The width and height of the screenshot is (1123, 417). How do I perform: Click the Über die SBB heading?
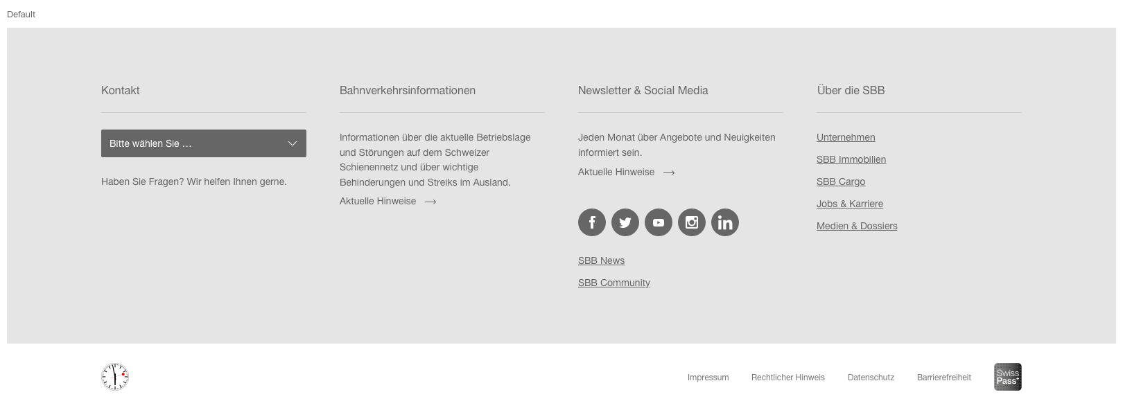[x=851, y=90]
